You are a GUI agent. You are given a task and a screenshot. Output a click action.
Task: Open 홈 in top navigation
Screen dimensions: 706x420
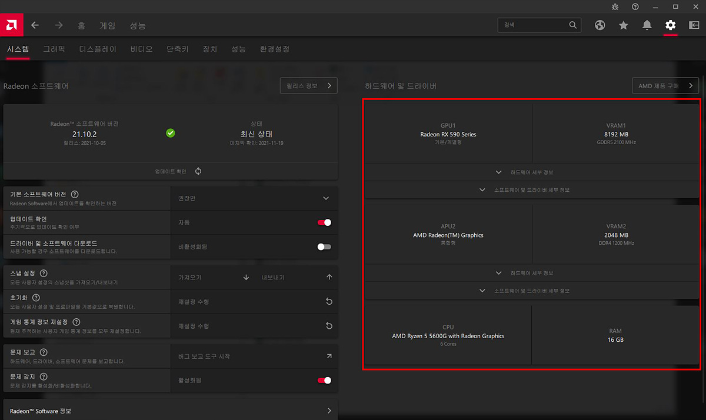(x=82, y=26)
